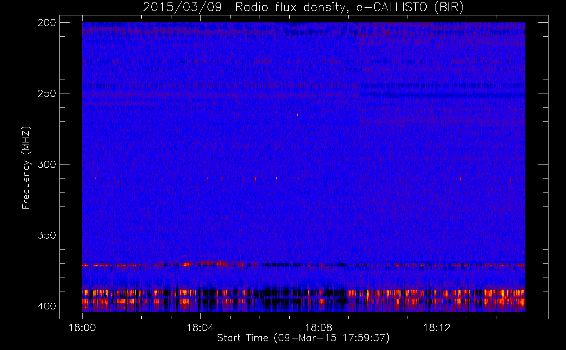Click the 18:00 time tick label
Screen dimensions: 566x350
click(82, 328)
